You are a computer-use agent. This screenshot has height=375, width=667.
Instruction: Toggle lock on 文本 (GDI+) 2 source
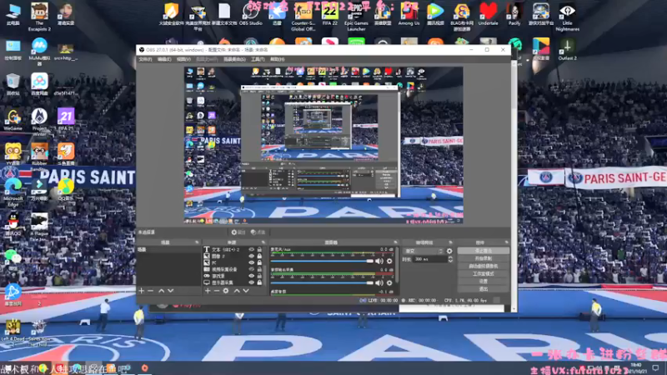coord(259,249)
